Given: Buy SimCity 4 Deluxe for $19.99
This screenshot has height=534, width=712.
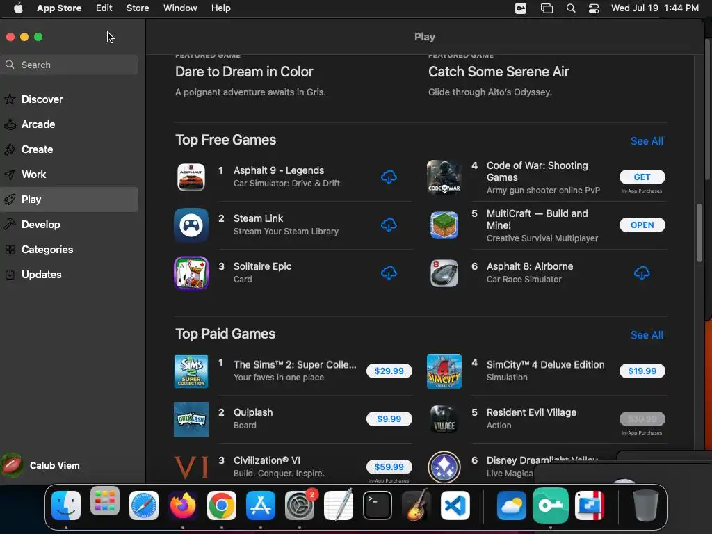Looking at the screenshot, I should [642, 371].
